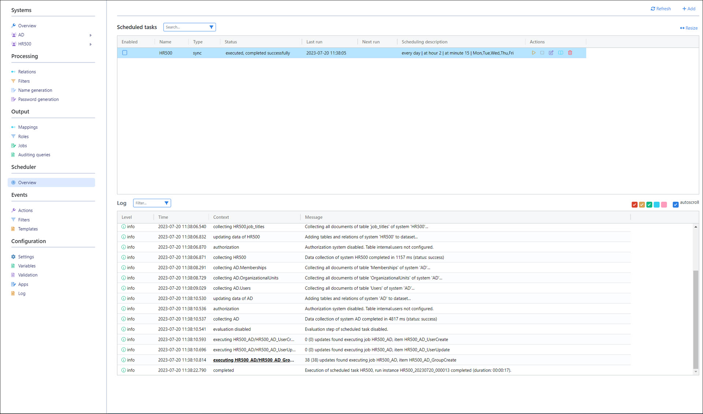Viewport: 703px width, 414px height.
Task: Open the executing HR500_AD GroupCreate context link
Action: 253,360
